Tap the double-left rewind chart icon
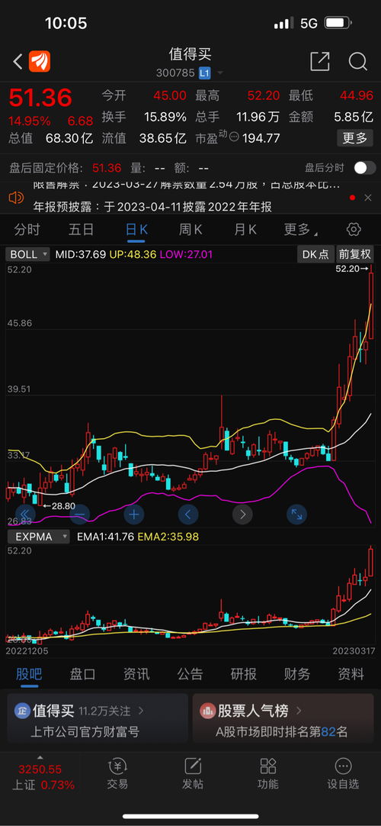381x826 pixels. pos(26,514)
